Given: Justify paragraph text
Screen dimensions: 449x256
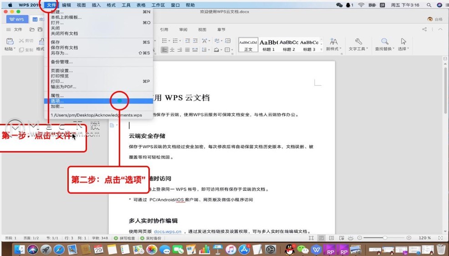Looking at the screenshot, I should (187, 50).
